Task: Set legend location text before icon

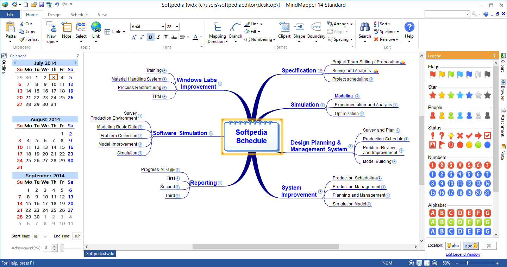Action: tap(471, 246)
